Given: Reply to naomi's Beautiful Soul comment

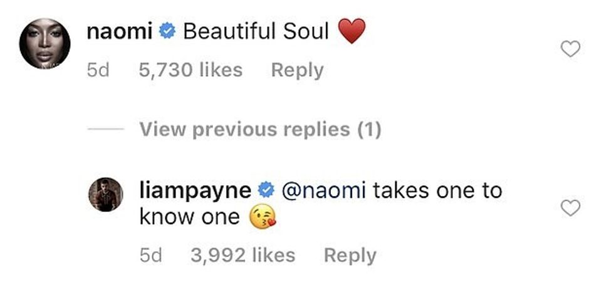Looking at the screenshot, I should (x=297, y=70).
